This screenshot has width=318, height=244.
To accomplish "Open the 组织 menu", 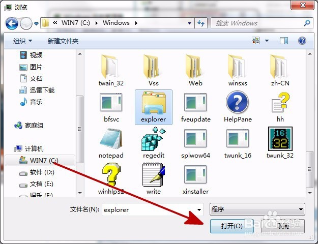I will (x=22, y=41).
